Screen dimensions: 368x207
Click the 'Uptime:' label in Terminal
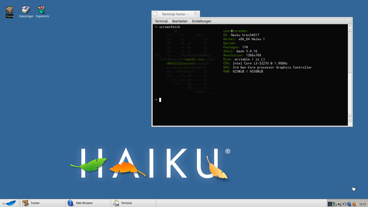(x=230, y=43)
